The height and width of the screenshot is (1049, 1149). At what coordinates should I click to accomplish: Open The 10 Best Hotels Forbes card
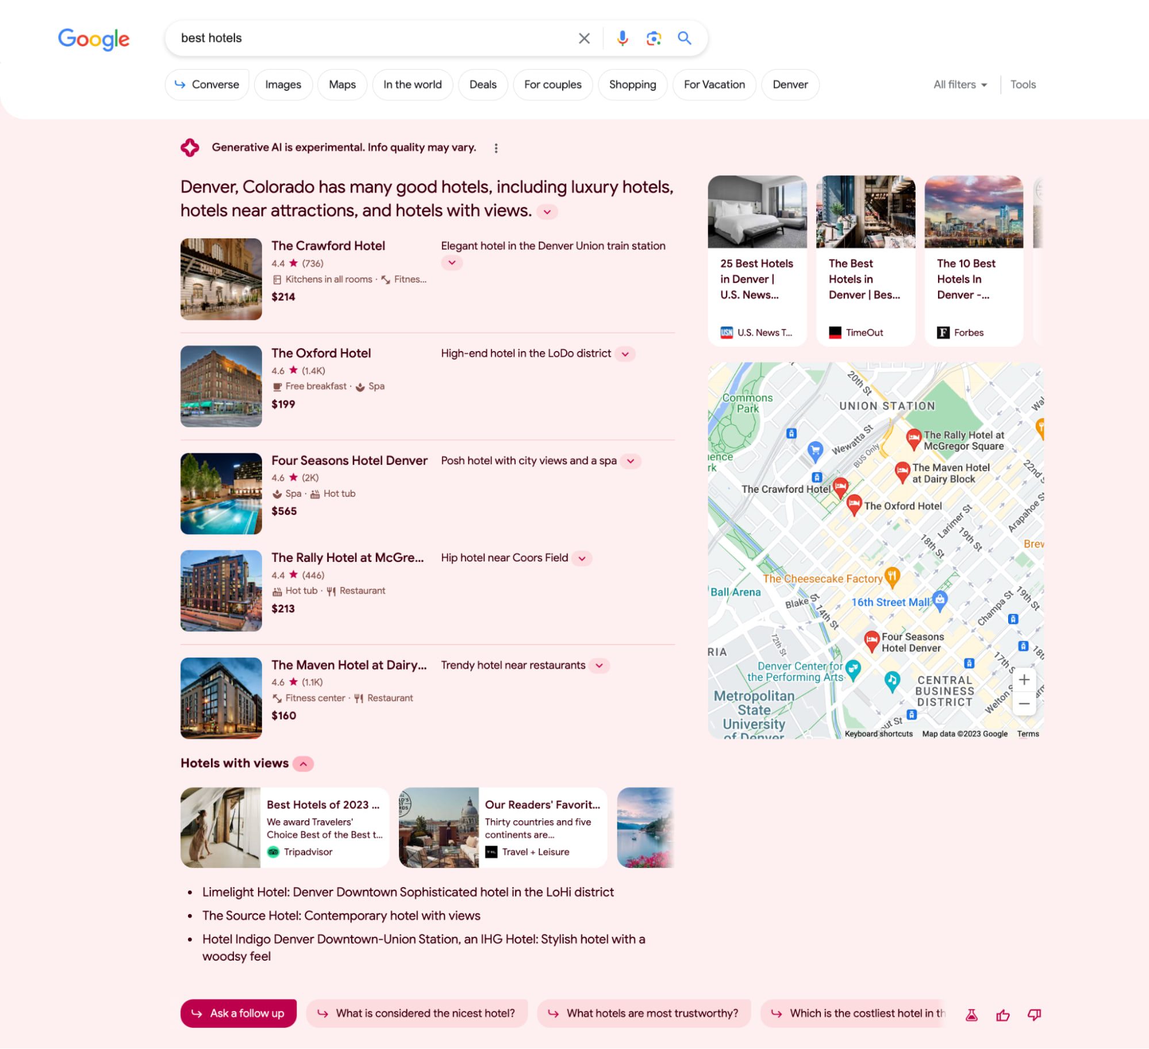click(x=974, y=261)
